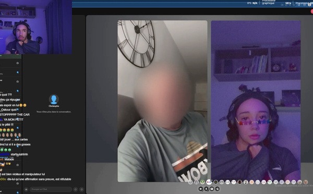This screenshot has height=194, width=313.
Task: Mute the microphone in call controls
Action: tap(207, 189)
